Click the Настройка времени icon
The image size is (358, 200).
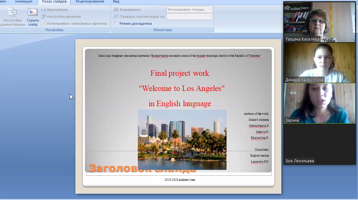pos(44,16)
